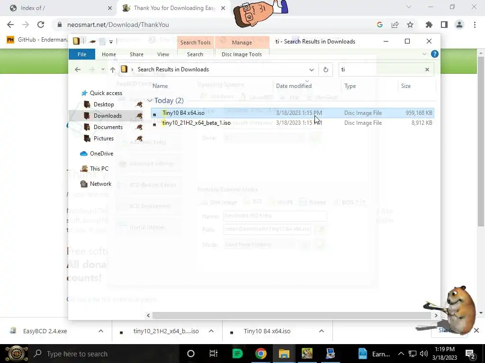Select tiny10_21H2_x64_beta_1.iso file

click(292, 123)
